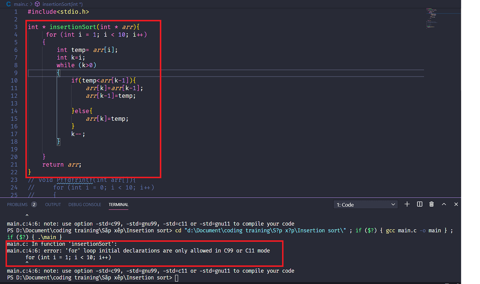Open the insertionSort(int *) breadcrumb symbol

62,4
